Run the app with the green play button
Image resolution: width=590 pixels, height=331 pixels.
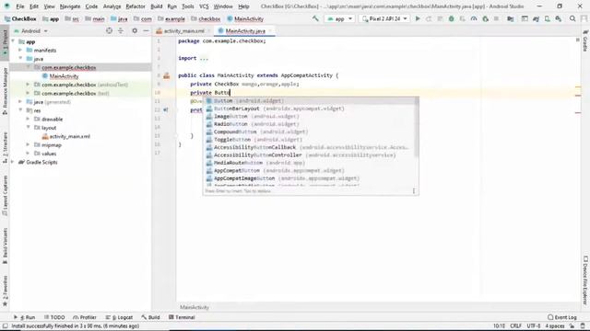[418, 18]
